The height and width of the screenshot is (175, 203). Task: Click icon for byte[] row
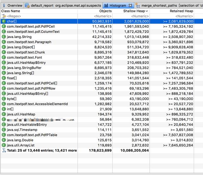[4, 99]
